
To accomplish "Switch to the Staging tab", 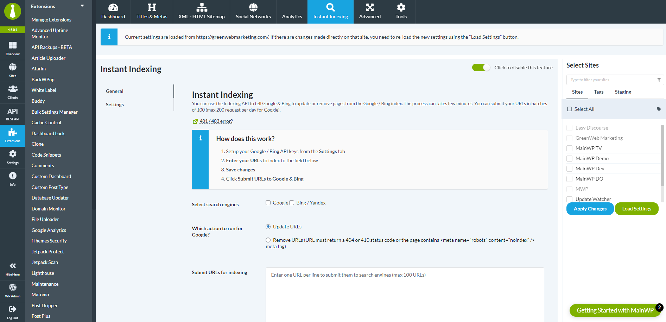I will pos(623,92).
